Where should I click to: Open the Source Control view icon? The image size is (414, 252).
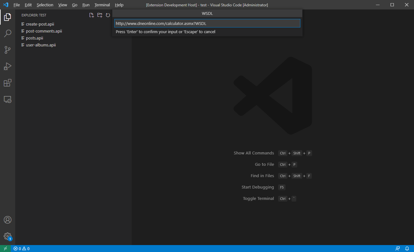tap(8, 50)
